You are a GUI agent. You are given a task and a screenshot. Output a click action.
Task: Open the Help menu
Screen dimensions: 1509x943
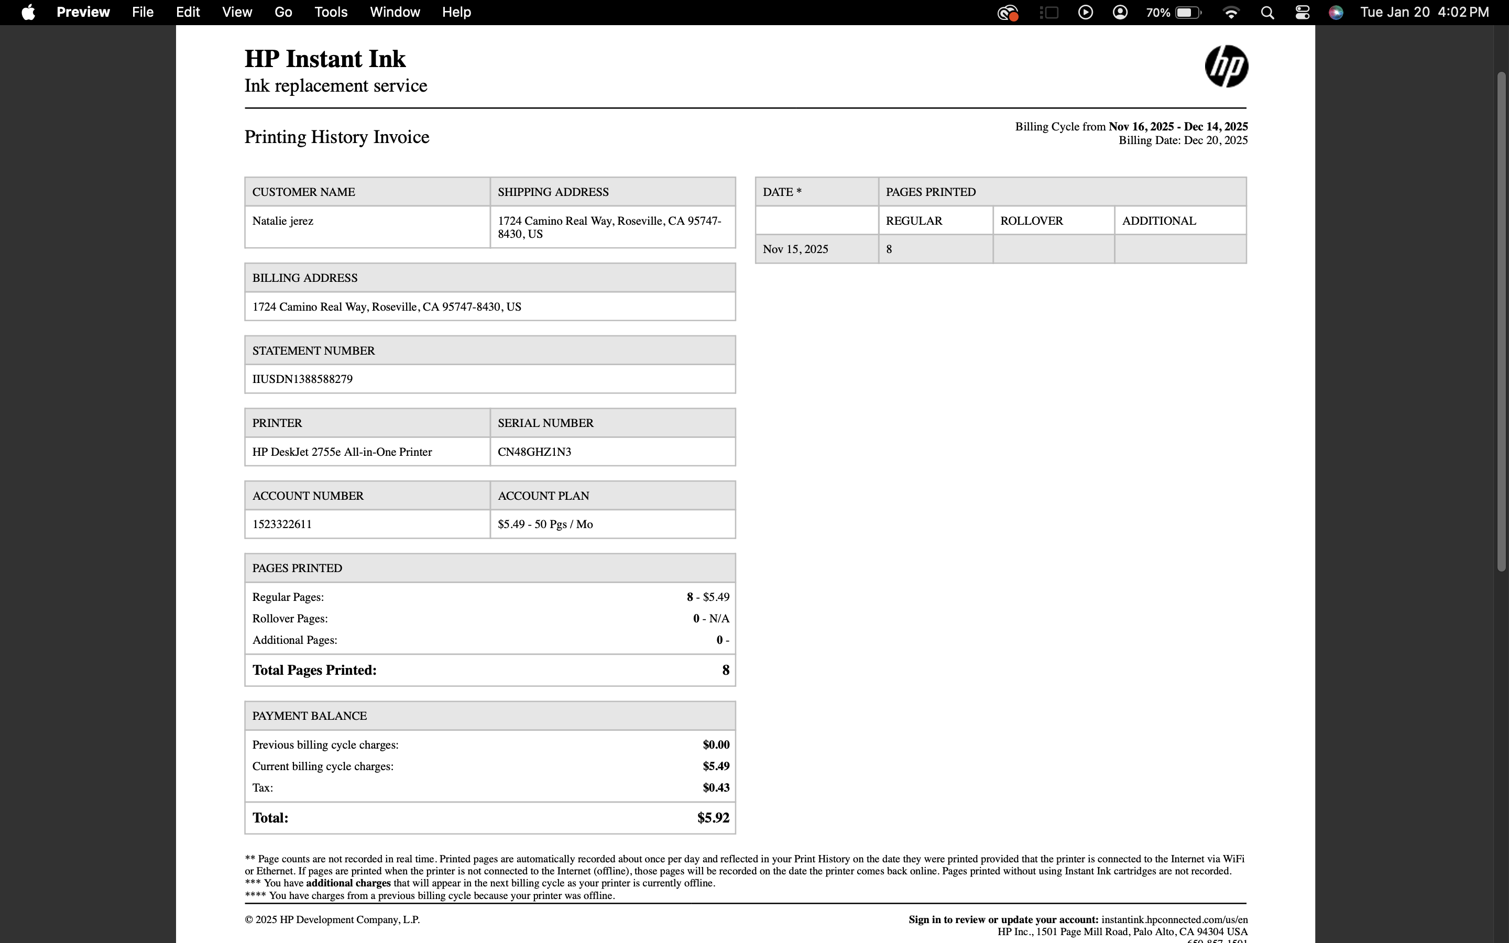point(456,13)
